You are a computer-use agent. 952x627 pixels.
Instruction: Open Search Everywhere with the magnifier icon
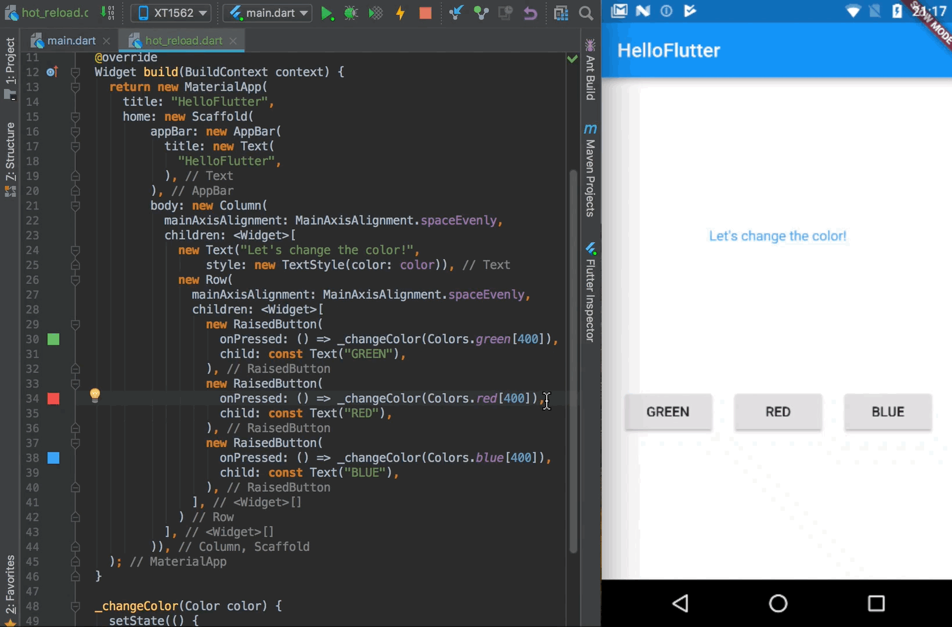(x=586, y=13)
